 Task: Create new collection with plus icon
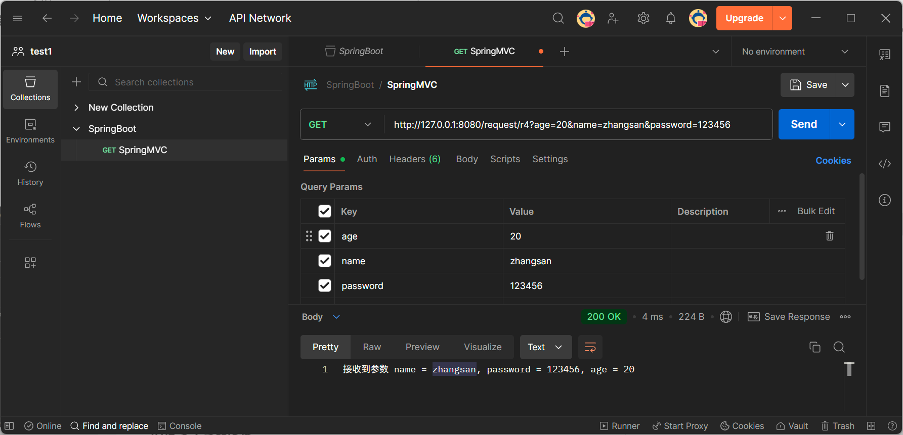tap(76, 82)
